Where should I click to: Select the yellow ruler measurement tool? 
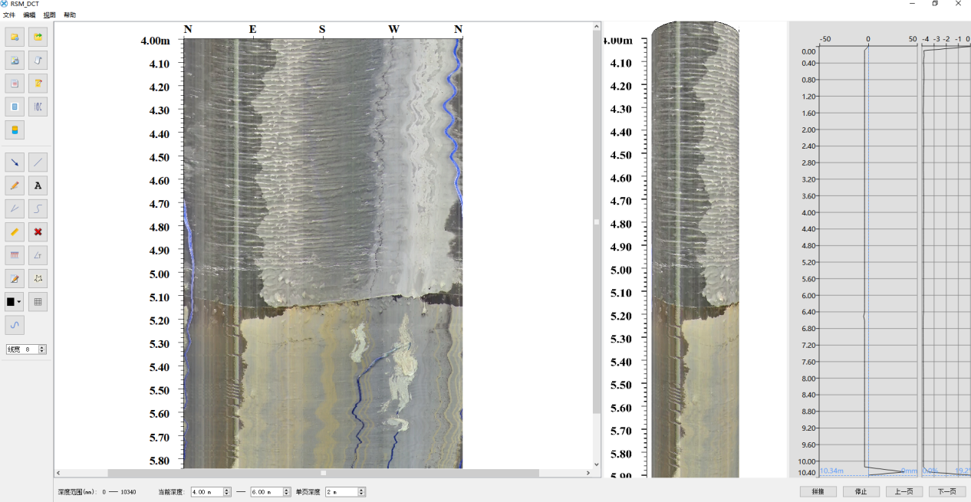coord(15,231)
